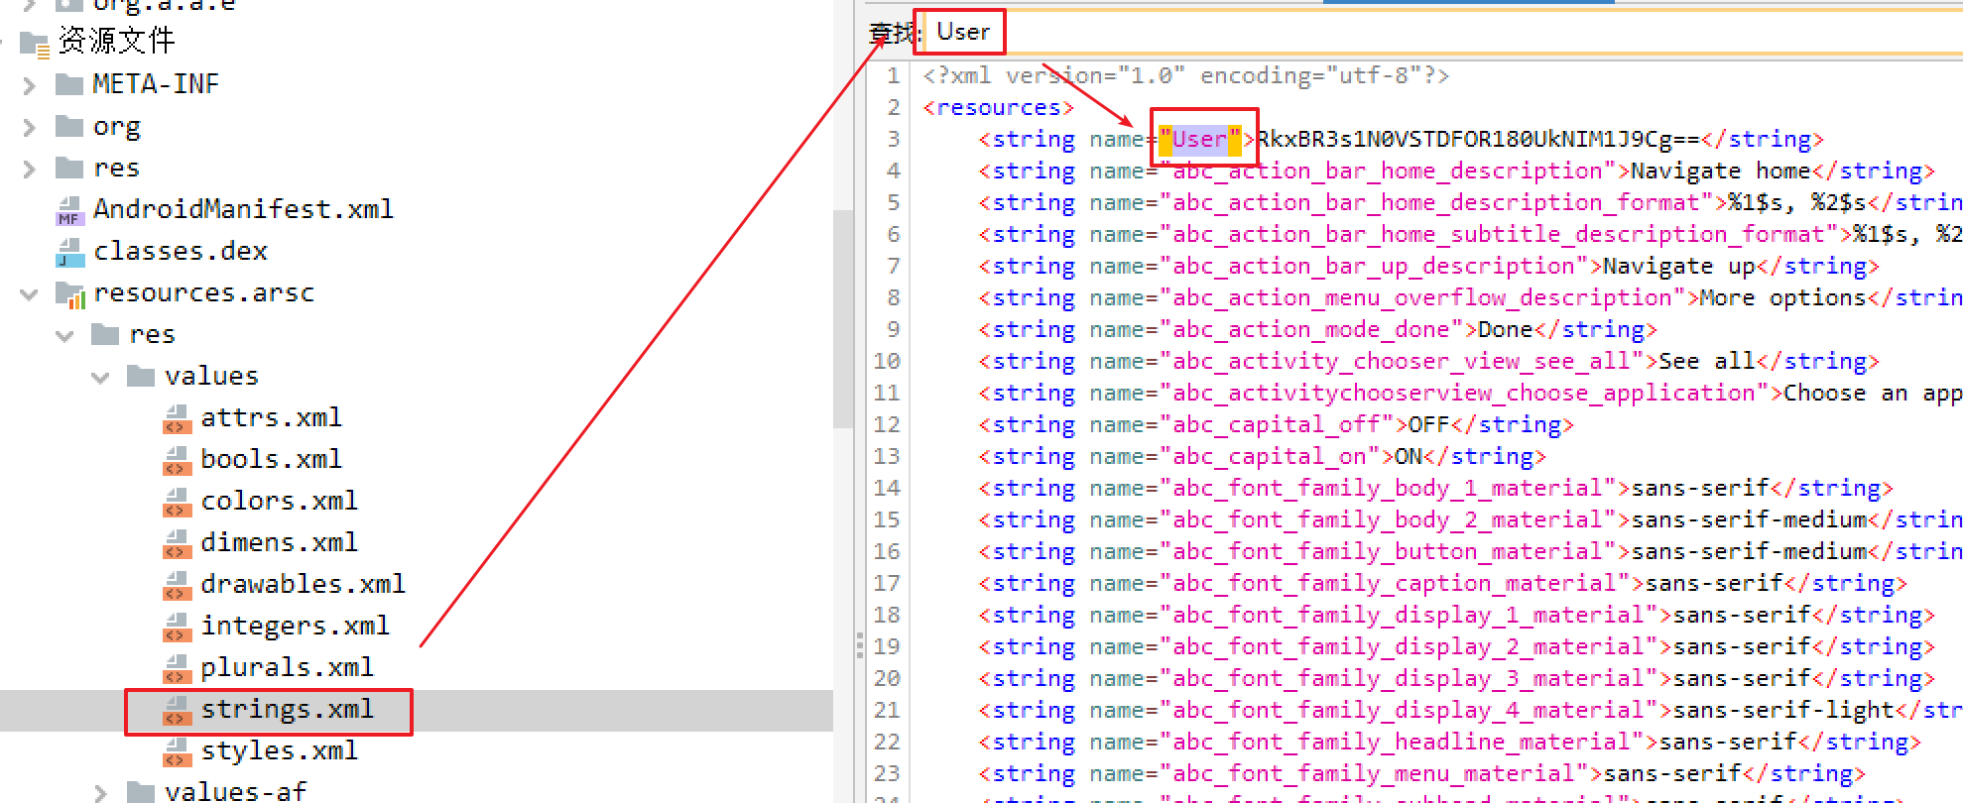Screen dimensions: 1963x803
Task: Click the values folder icon
Action: pos(141,376)
